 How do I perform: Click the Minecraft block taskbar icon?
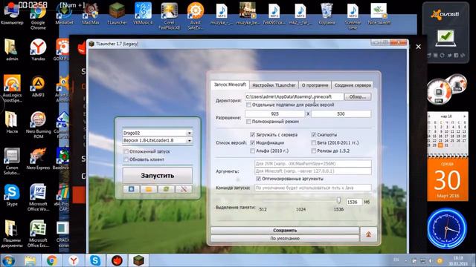[x=139, y=260]
